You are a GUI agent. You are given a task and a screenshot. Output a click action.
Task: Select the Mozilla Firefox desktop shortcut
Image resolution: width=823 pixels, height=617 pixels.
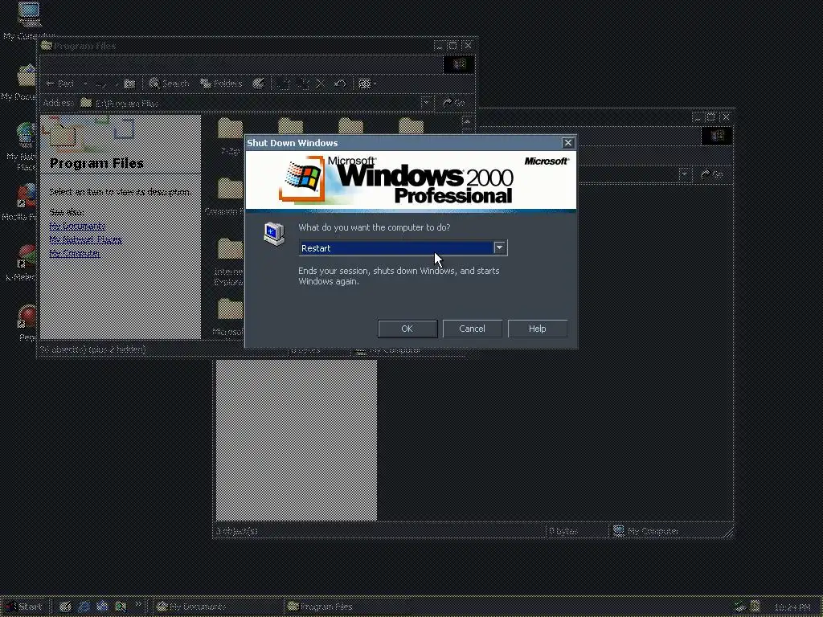click(21, 202)
